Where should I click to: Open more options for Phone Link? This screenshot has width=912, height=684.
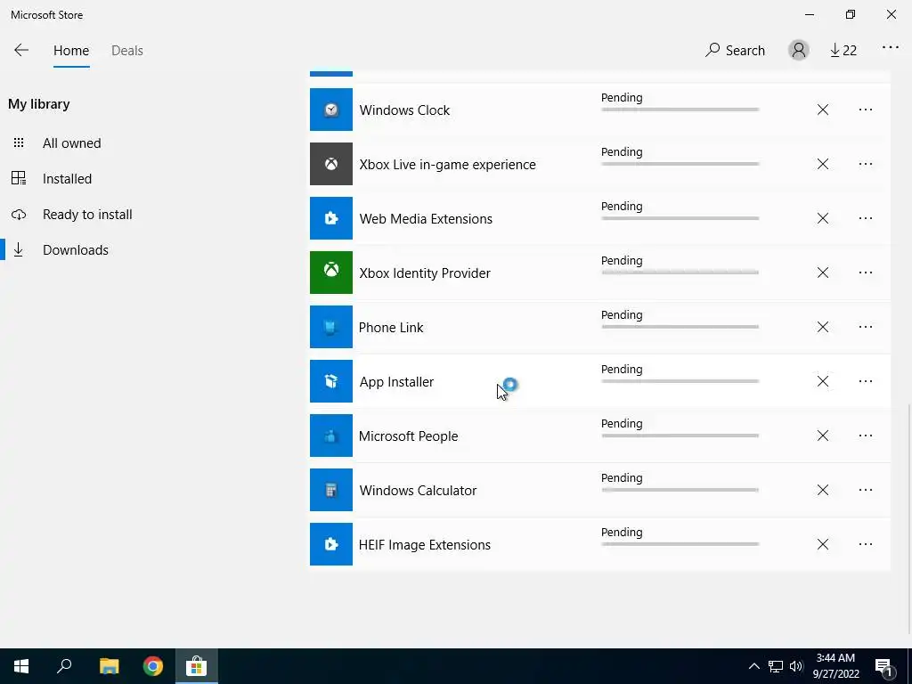tap(866, 327)
